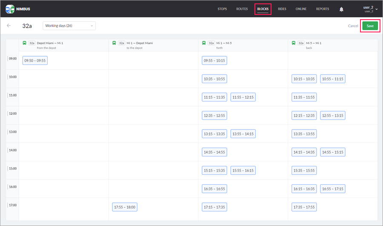Click the 15:55 – 16:15 ride
Image resolution: width=383 pixels, height=226 pixels.
(243, 171)
